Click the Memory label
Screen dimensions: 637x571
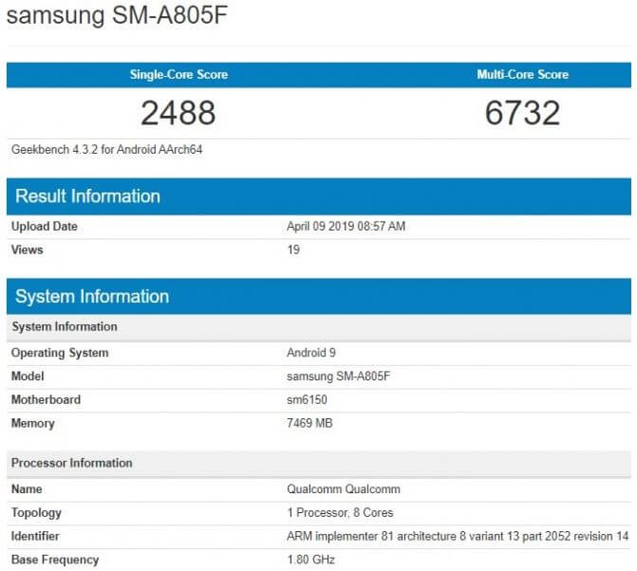(33, 424)
